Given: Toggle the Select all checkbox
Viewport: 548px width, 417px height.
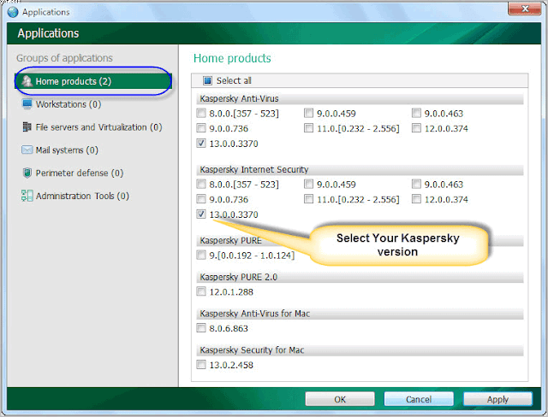Looking at the screenshot, I should click(x=207, y=81).
